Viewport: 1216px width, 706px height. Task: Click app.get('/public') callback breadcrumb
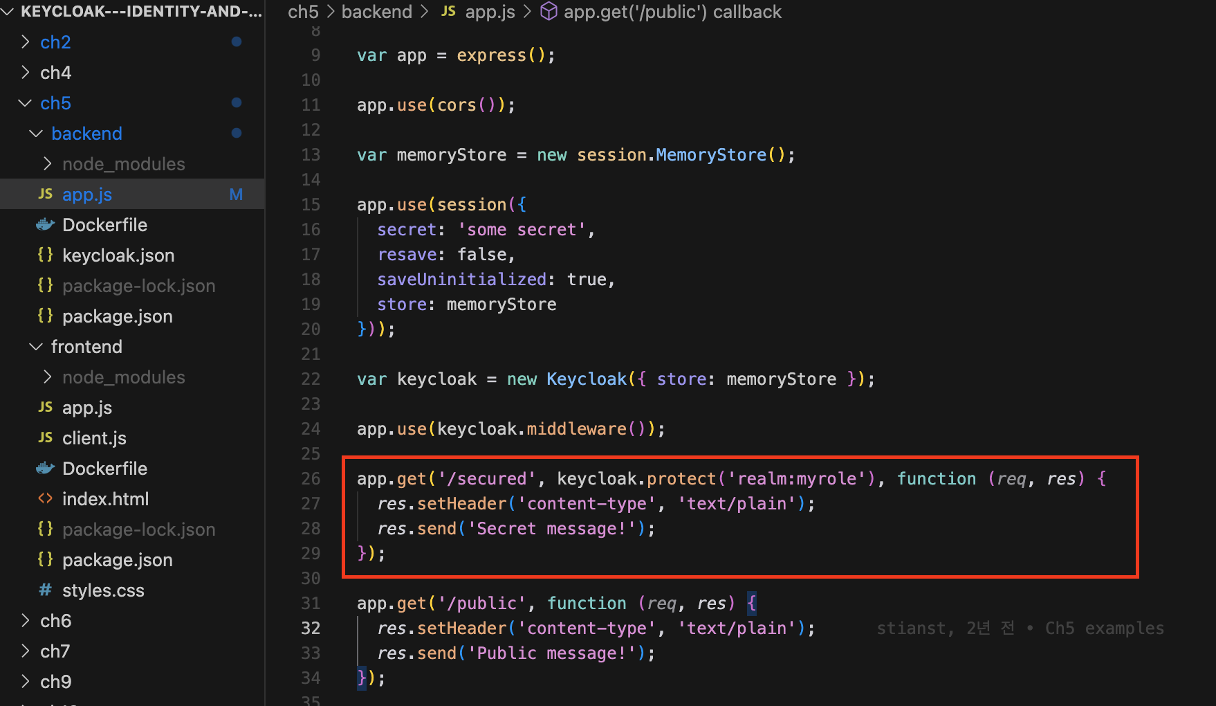click(672, 12)
